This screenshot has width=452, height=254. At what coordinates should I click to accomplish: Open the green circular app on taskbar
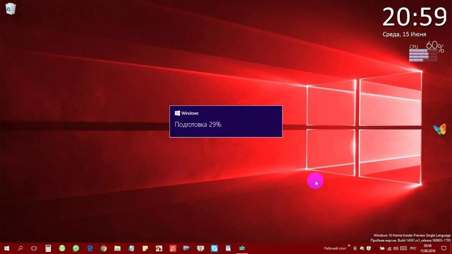[62, 248]
